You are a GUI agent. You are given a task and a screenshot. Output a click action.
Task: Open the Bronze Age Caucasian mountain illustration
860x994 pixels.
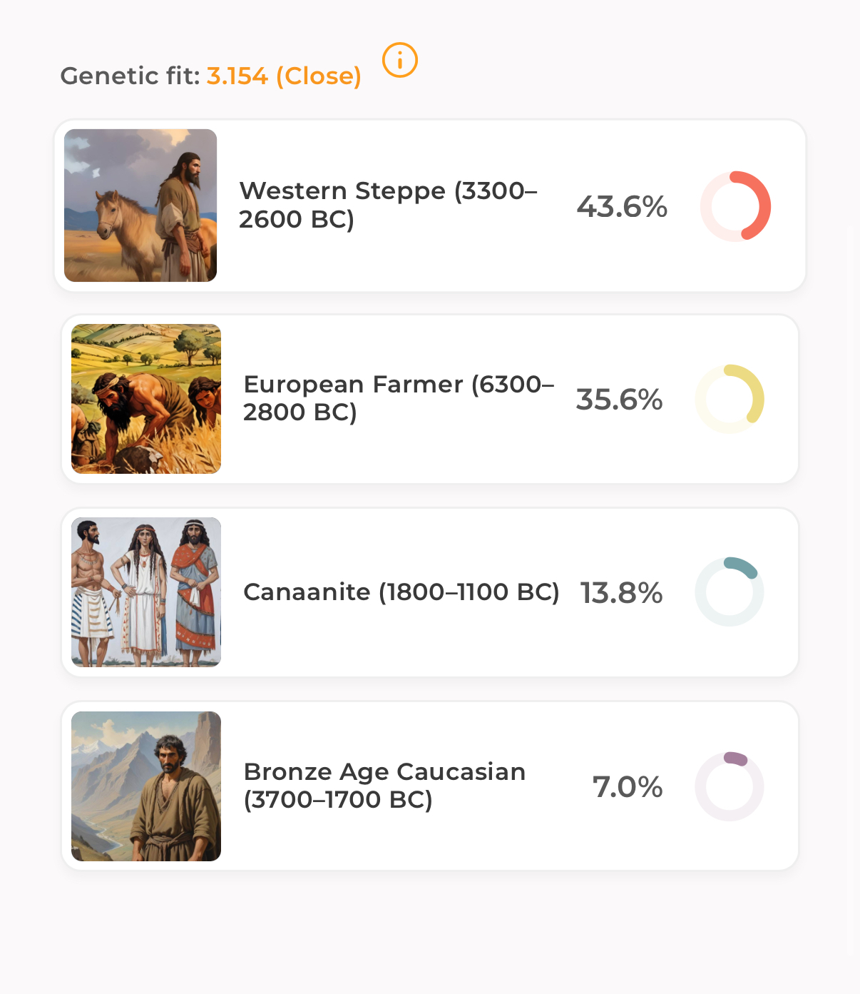point(146,786)
